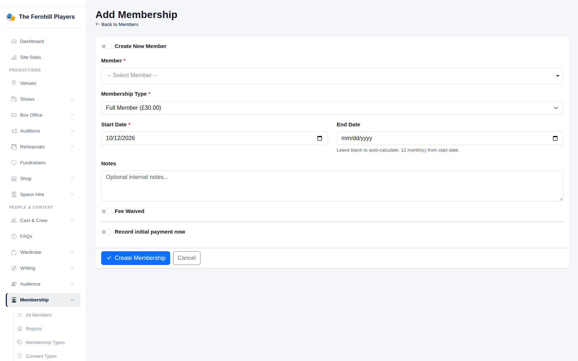Expand the Writing submenu chevron
The width and height of the screenshot is (578, 361).
coord(72,268)
